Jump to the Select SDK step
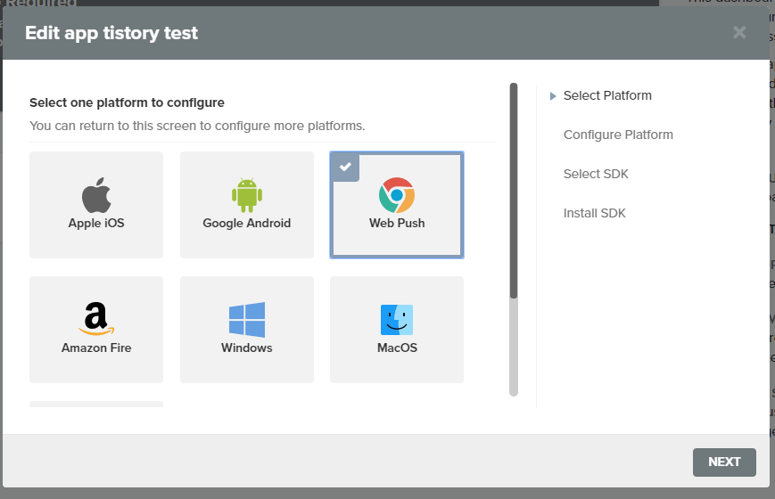775x499 pixels. (x=596, y=175)
